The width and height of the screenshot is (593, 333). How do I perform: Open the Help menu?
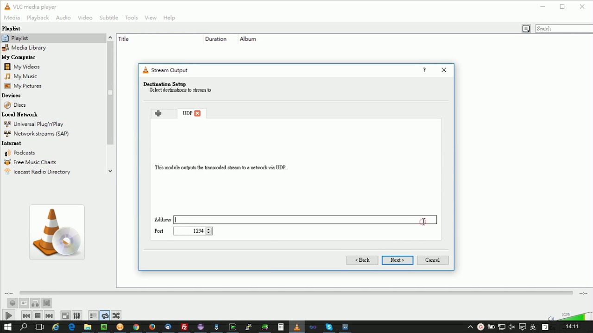pyautogui.click(x=169, y=18)
